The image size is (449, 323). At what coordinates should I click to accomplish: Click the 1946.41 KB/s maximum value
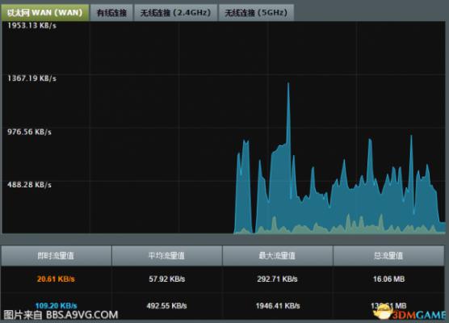278,306
